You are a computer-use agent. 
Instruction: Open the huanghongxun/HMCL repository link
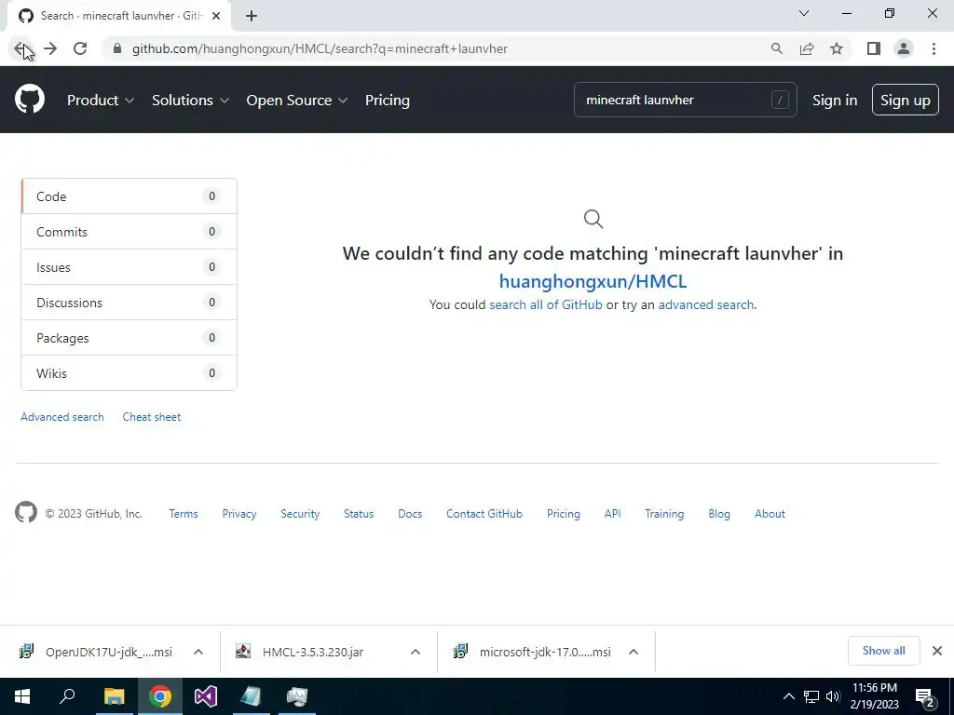(x=593, y=281)
